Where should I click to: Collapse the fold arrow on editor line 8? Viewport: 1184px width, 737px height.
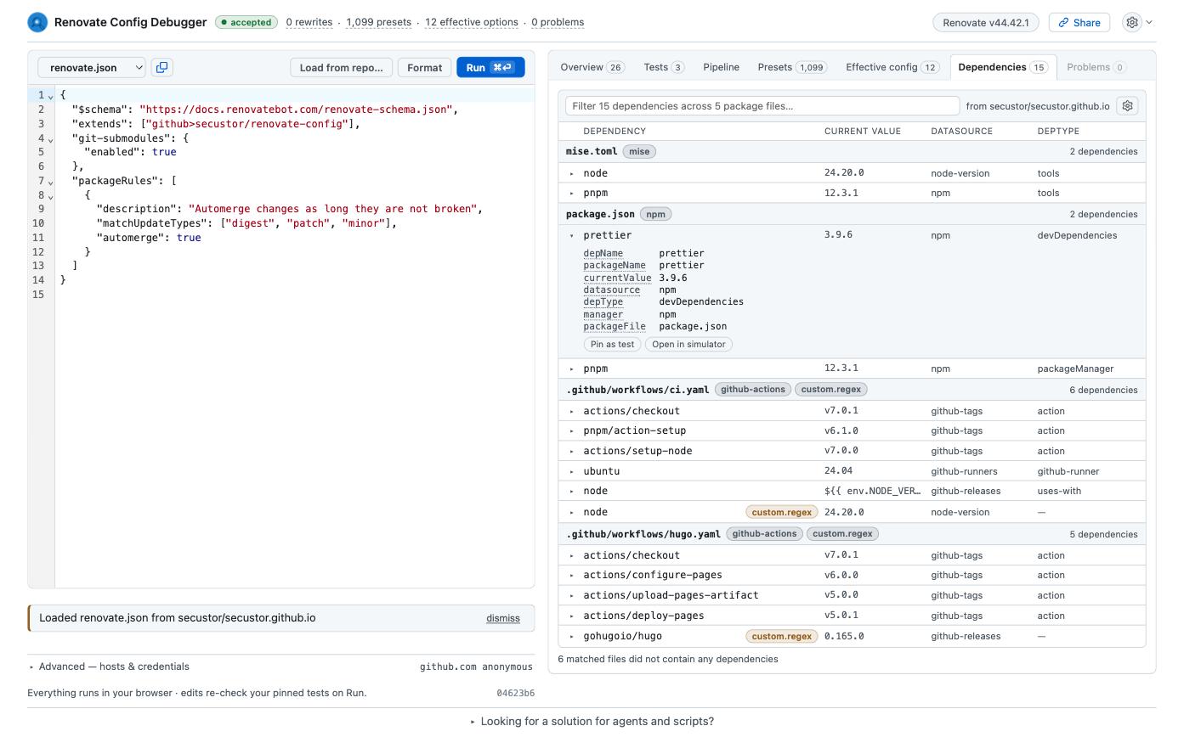50,196
